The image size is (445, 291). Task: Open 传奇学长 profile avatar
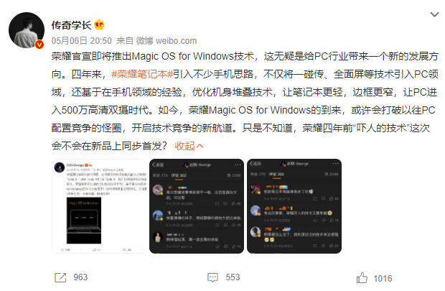[27, 30]
